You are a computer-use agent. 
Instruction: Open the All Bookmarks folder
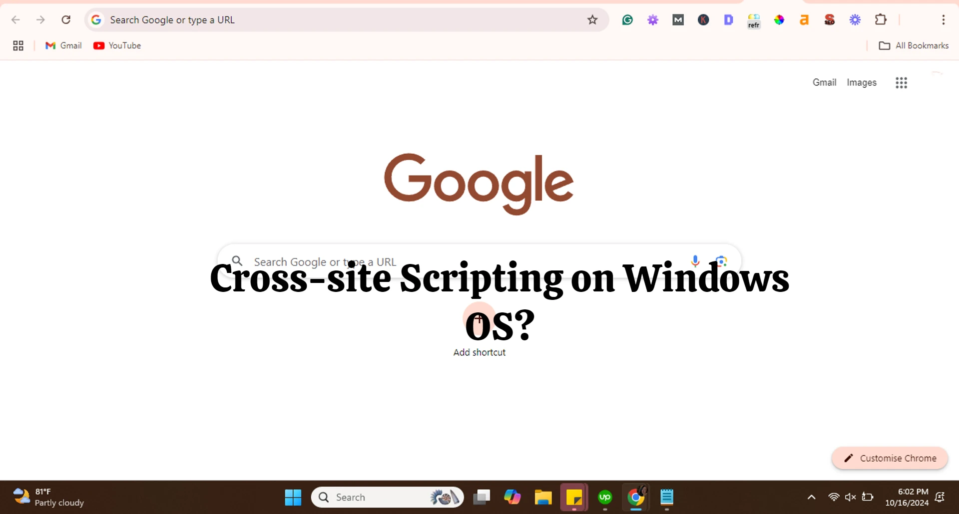[x=914, y=46]
